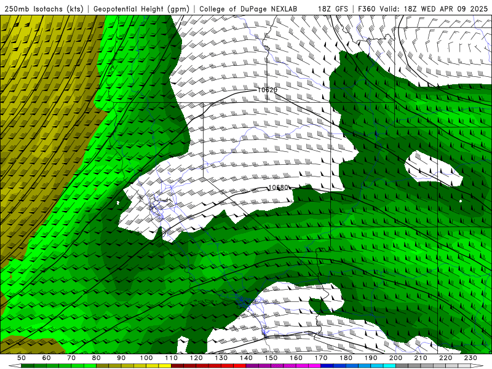
Task: Click the bright yellow swatch just below 110
Action: click(165, 365)
